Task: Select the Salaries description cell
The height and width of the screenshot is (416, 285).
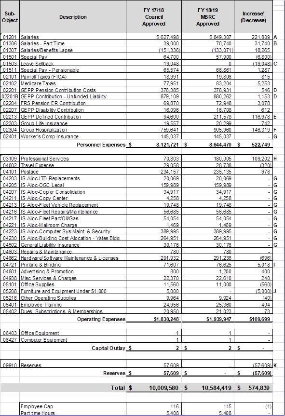Action: [73, 37]
